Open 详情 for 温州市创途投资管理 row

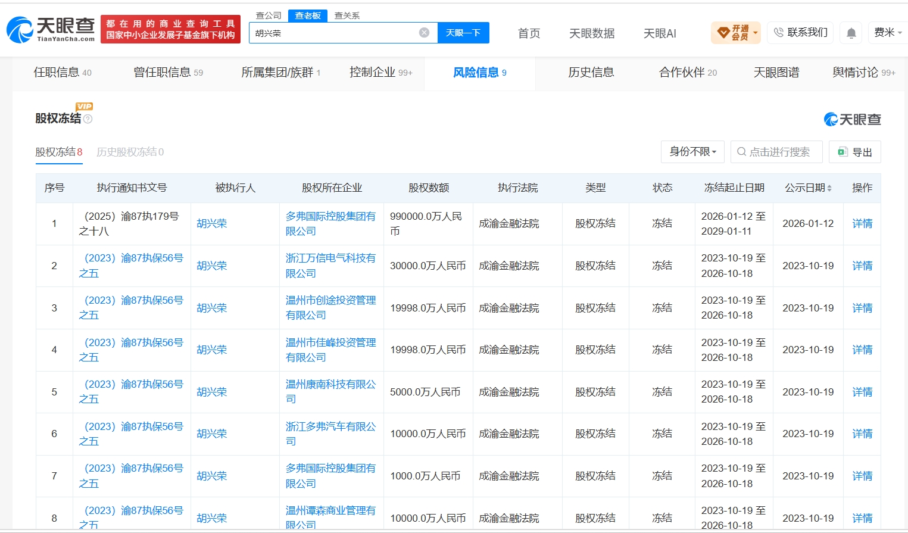click(x=862, y=308)
